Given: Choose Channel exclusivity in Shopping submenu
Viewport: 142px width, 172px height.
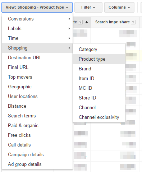Looking at the screenshot, I should (99, 117).
